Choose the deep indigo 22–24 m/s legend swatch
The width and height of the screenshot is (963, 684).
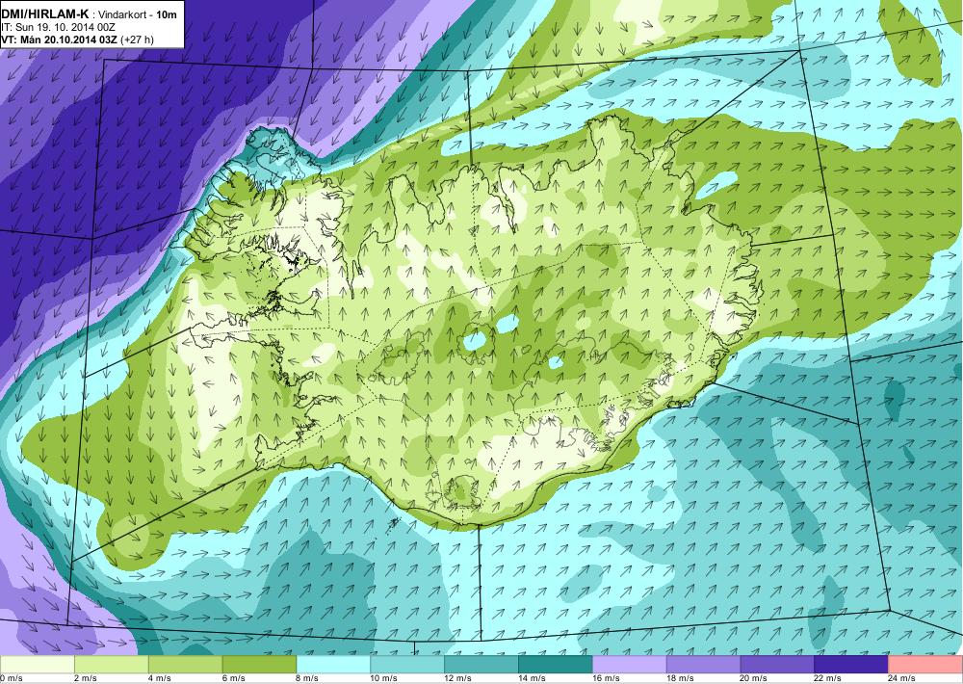(x=851, y=665)
